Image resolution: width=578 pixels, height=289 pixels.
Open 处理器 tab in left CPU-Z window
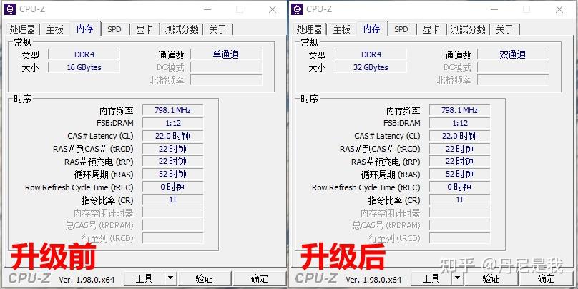click(23, 29)
